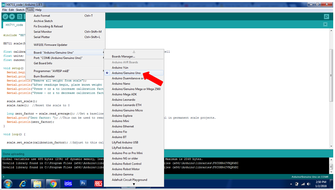Launch WiFi101 Firmware Updater

pos(66,45)
